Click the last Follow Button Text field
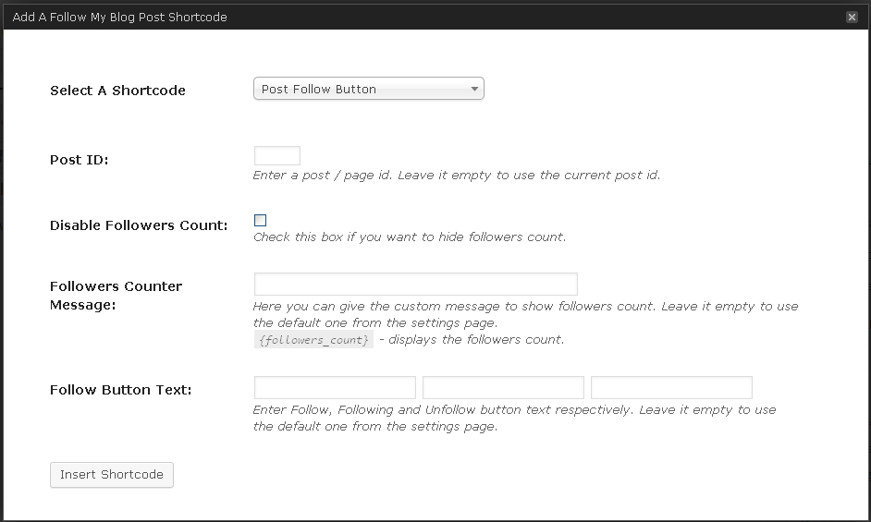The height and width of the screenshot is (522, 871). coord(671,388)
